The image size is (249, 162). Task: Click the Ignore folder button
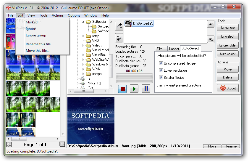[x=228, y=45]
